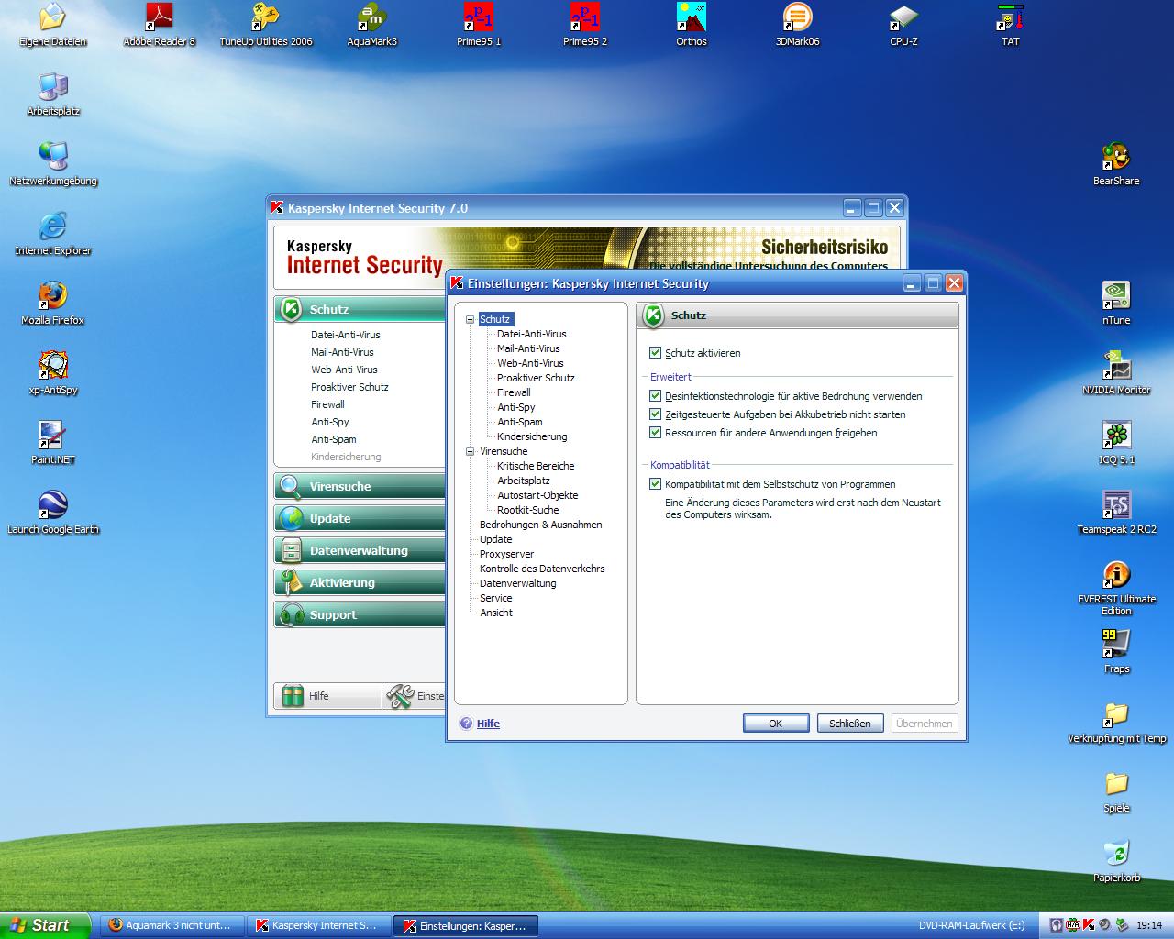Open the Hilfe link in settings
1174x939 pixels.
[x=488, y=724]
